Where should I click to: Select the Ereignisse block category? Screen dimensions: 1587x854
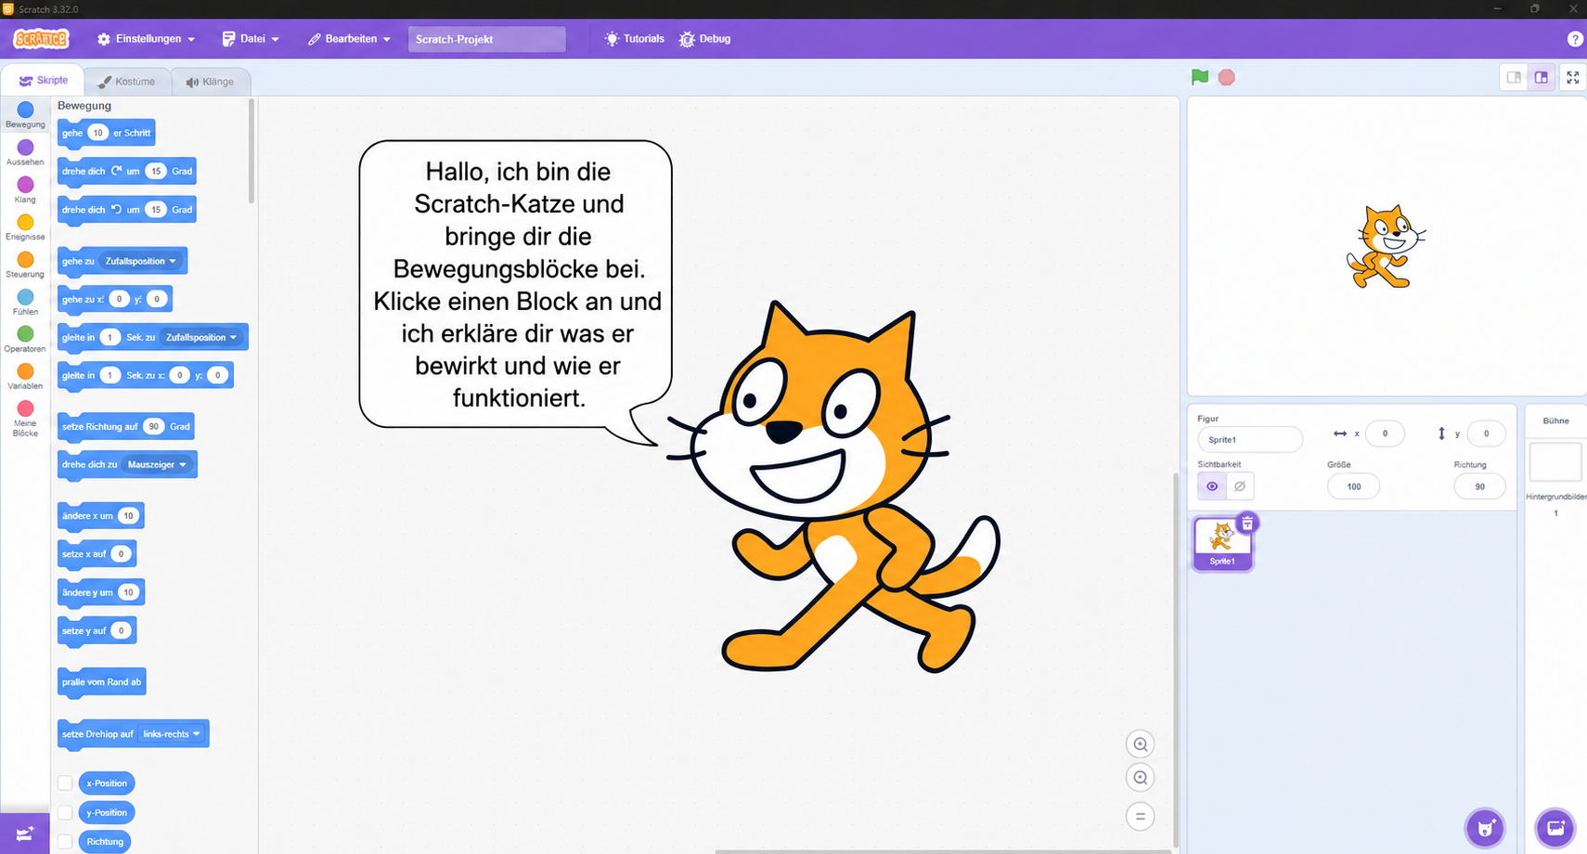coord(25,227)
